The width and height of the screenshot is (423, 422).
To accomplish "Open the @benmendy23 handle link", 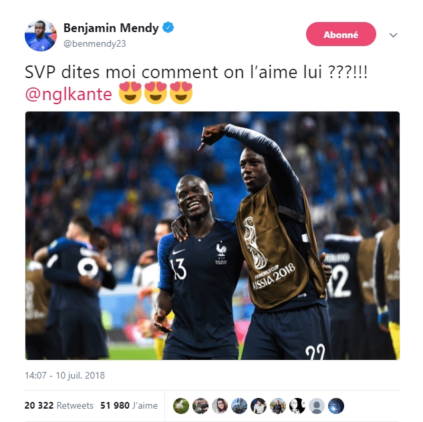I will click(x=95, y=43).
